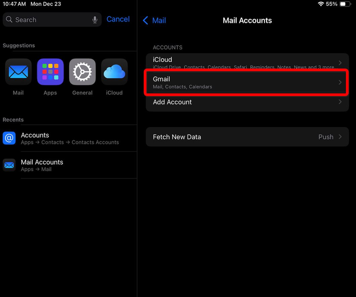Image resolution: width=356 pixels, height=297 pixels.
Task: Cancel the search
Action: pyautogui.click(x=118, y=19)
